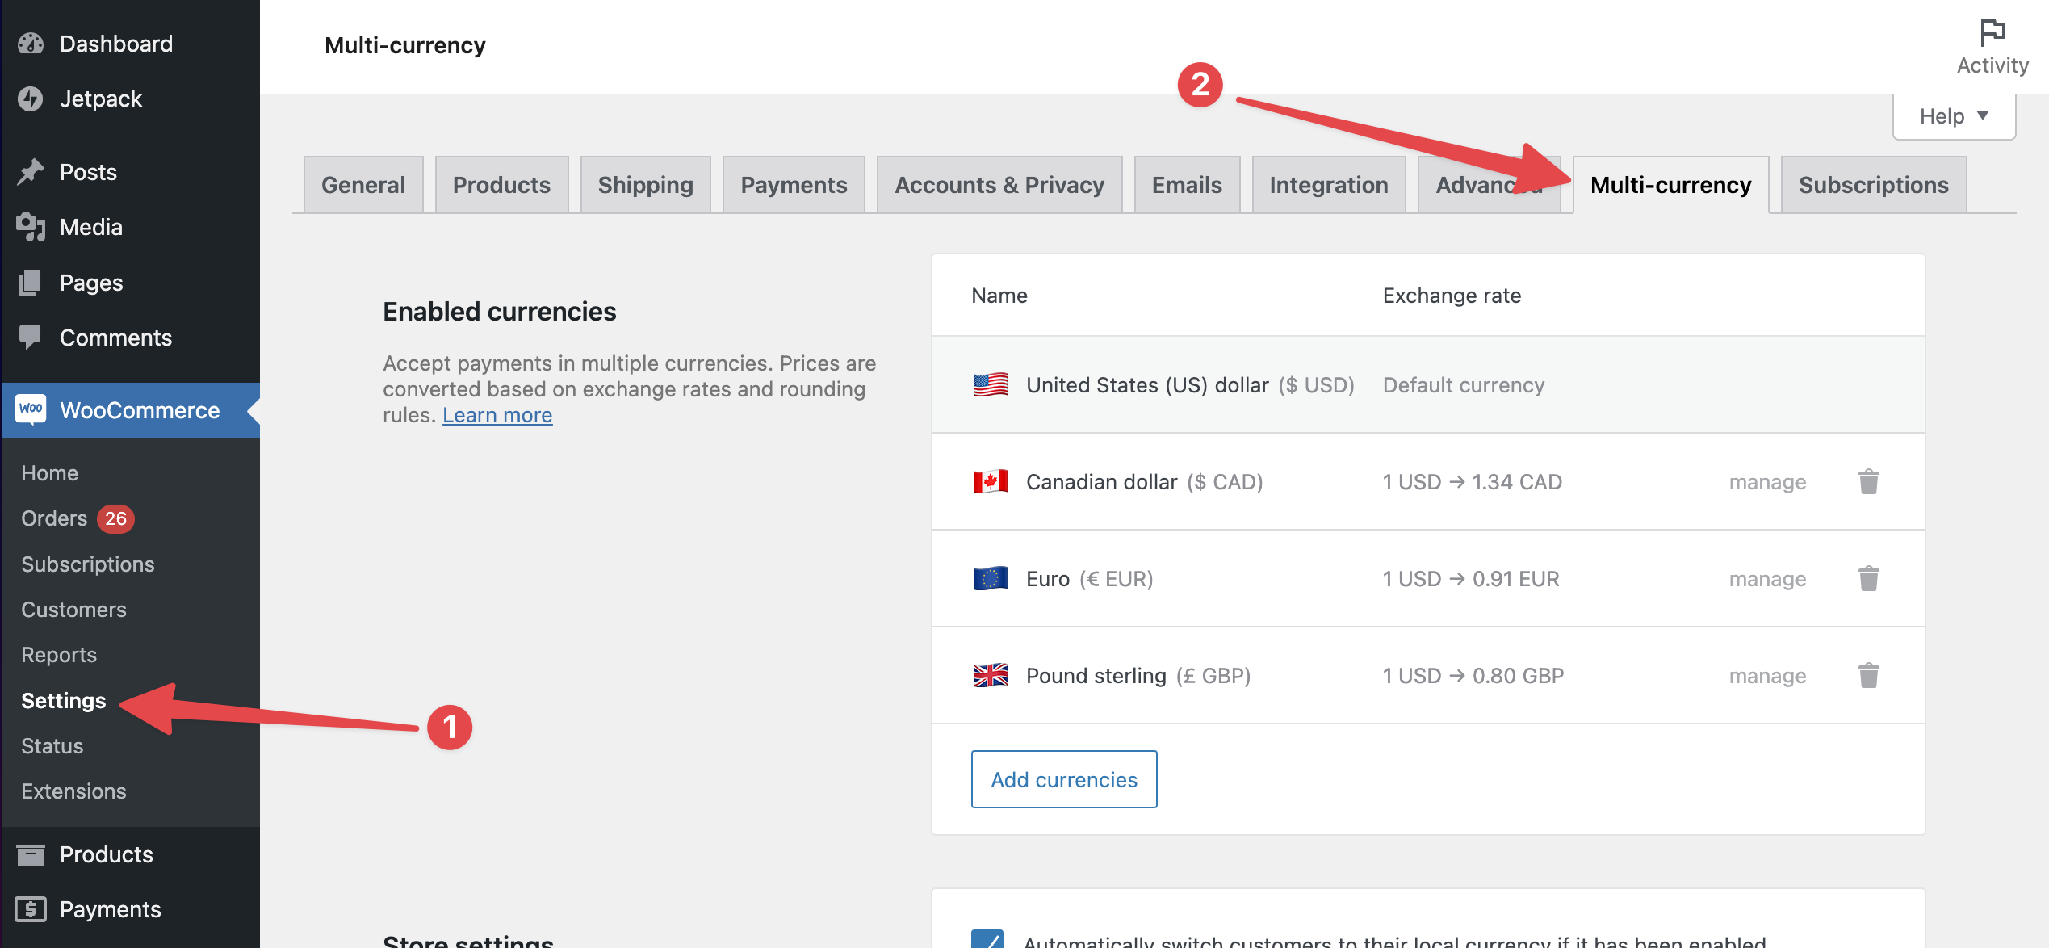Follow the Learn more link
This screenshot has height=948, width=2049.
coord(497,415)
